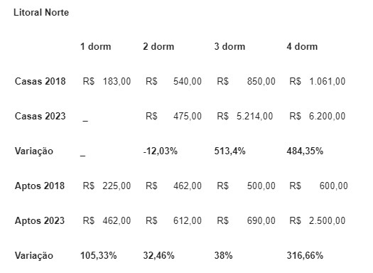This screenshot has height=273, width=373.
Task: Click the 105,33% variation cell
Action: 99,256
